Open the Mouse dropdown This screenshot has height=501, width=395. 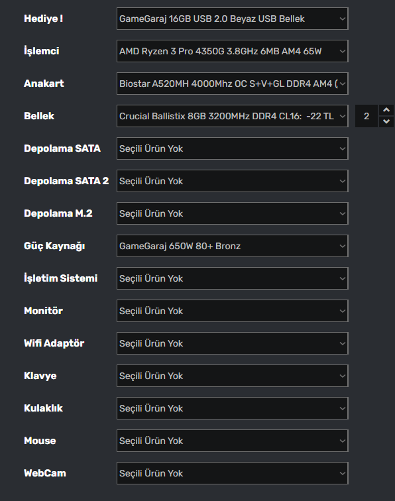[x=233, y=441]
